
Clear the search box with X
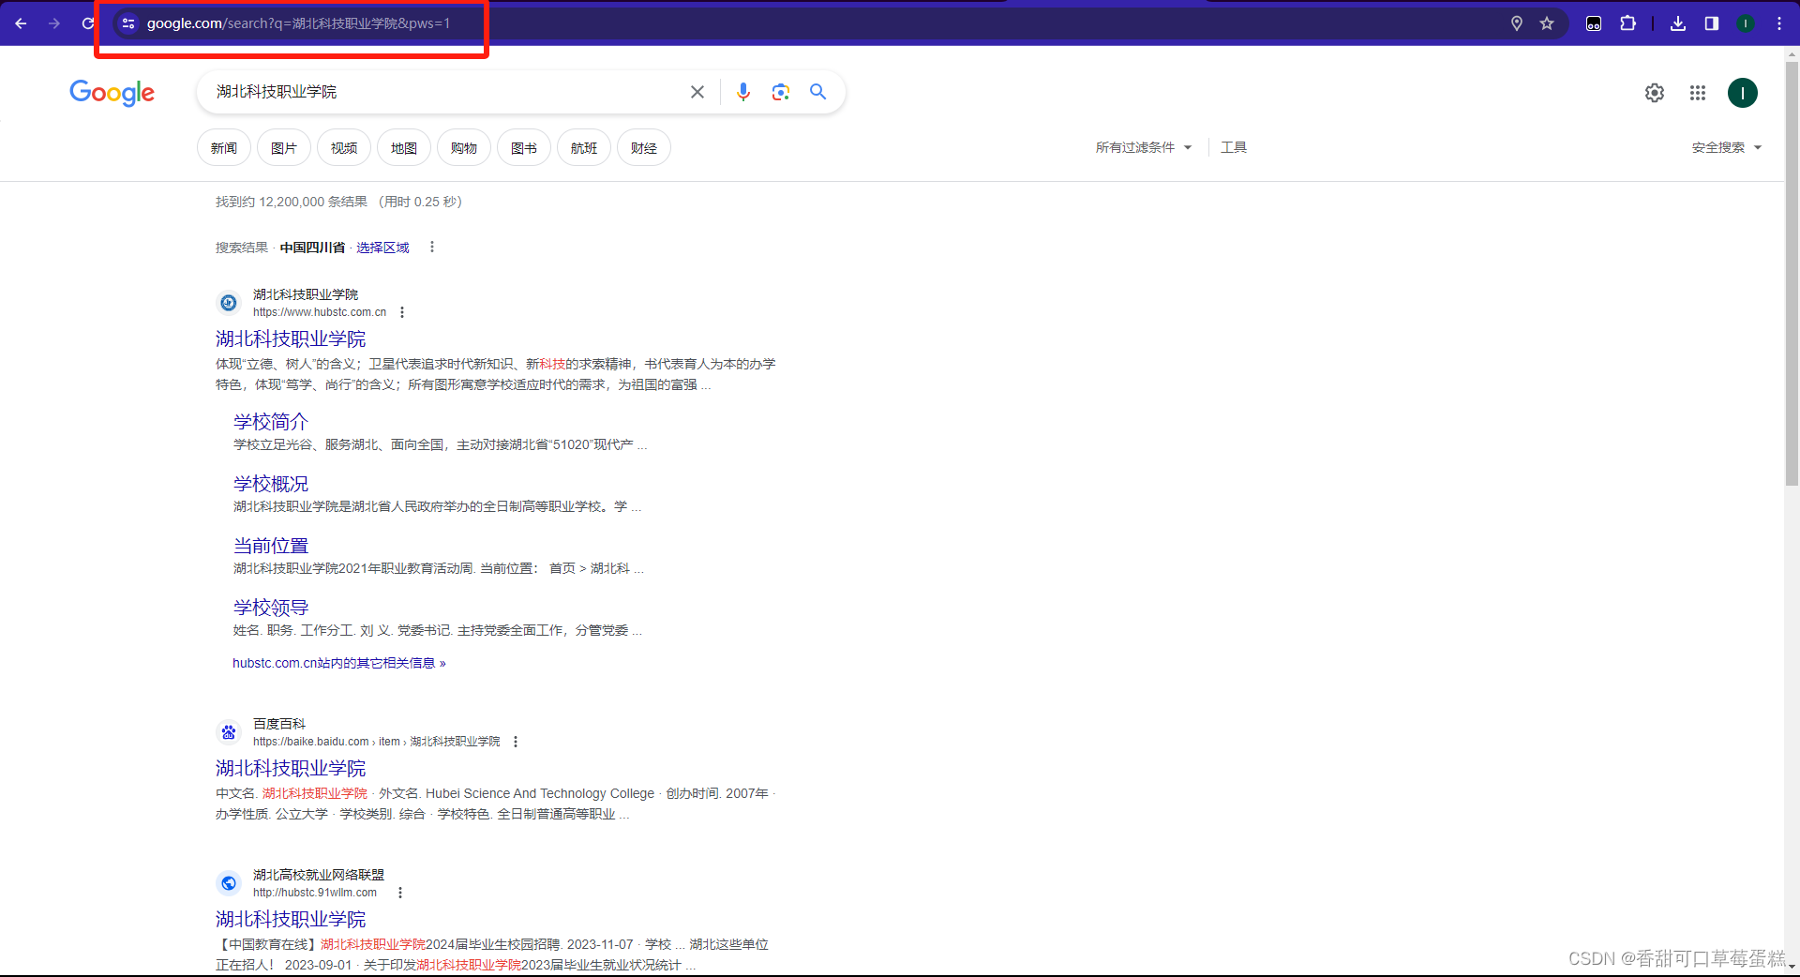[x=697, y=92]
